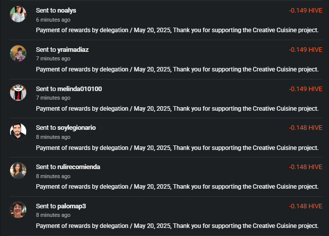Open soylegionario username link

point(77,128)
